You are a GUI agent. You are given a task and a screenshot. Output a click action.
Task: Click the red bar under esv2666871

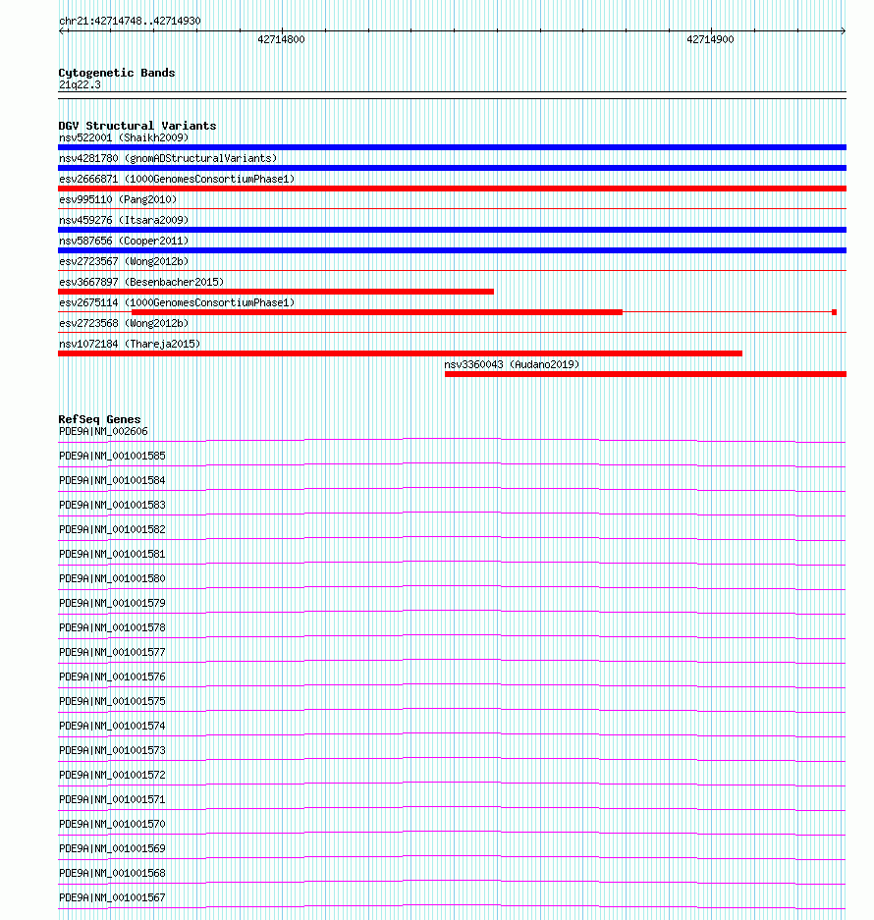coord(452,189)
